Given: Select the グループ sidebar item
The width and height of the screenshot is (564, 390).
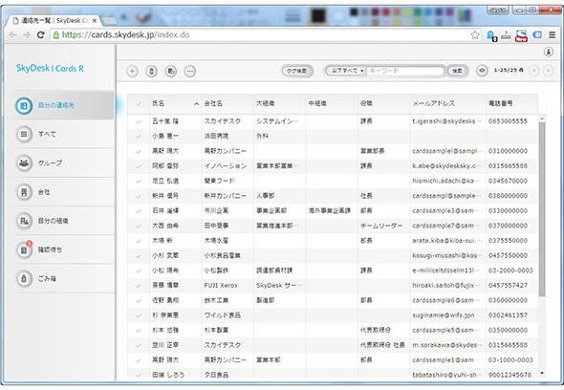Looking at the screenshot, I should [64, 163].
